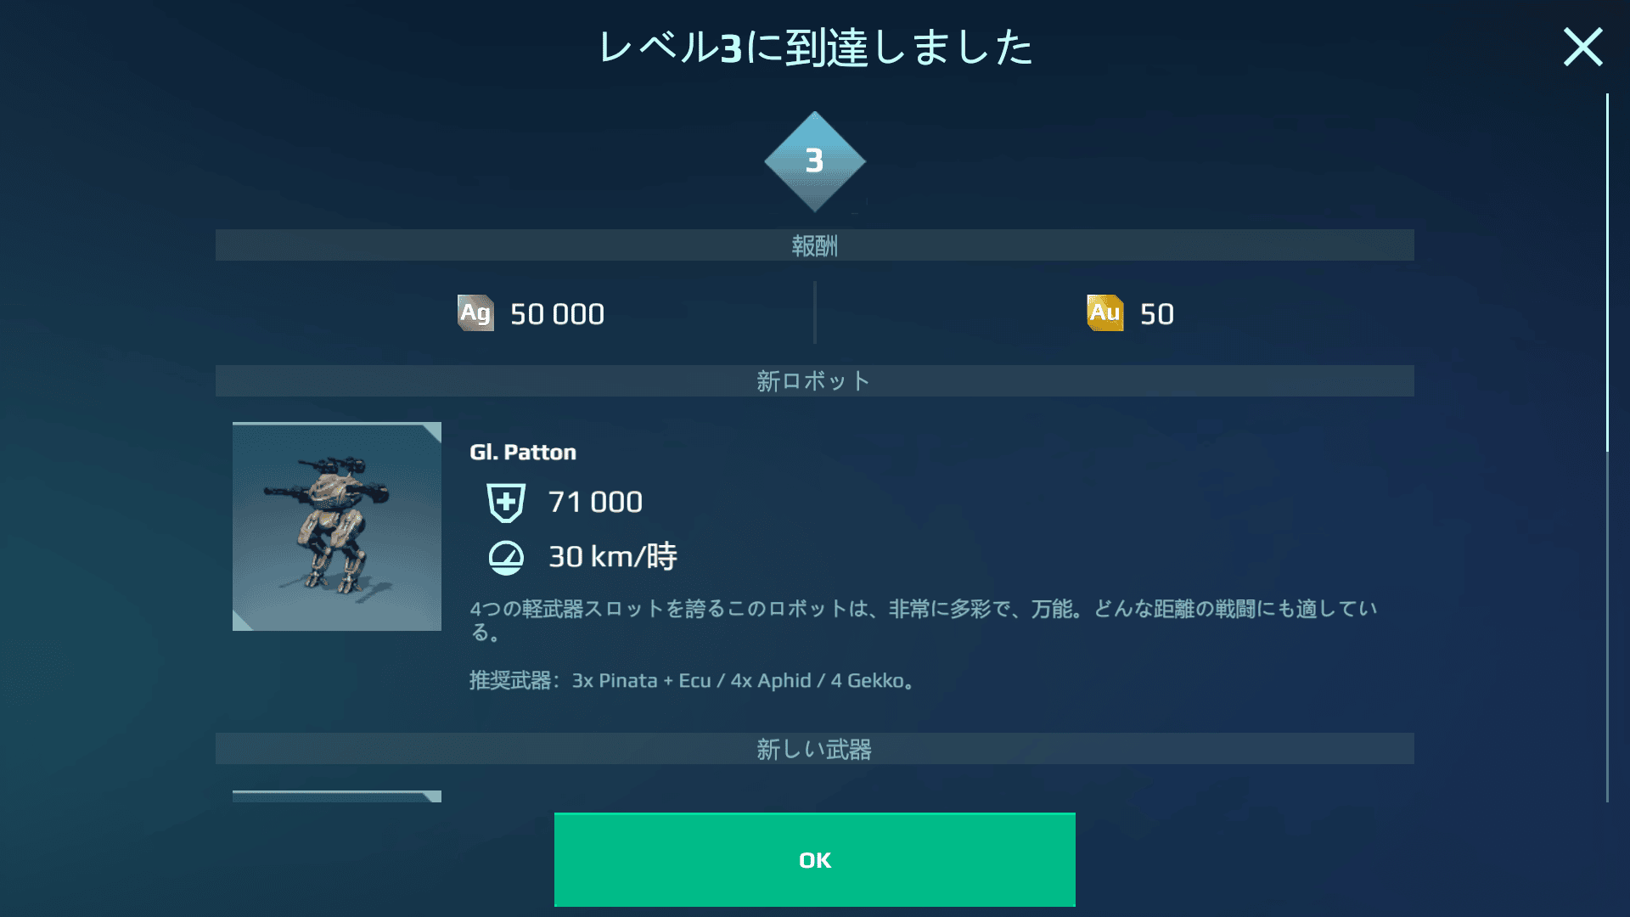Select the level 3 diamond badge
The height and width of the screenshot is (917, 1630).
[x=815, y=161]
